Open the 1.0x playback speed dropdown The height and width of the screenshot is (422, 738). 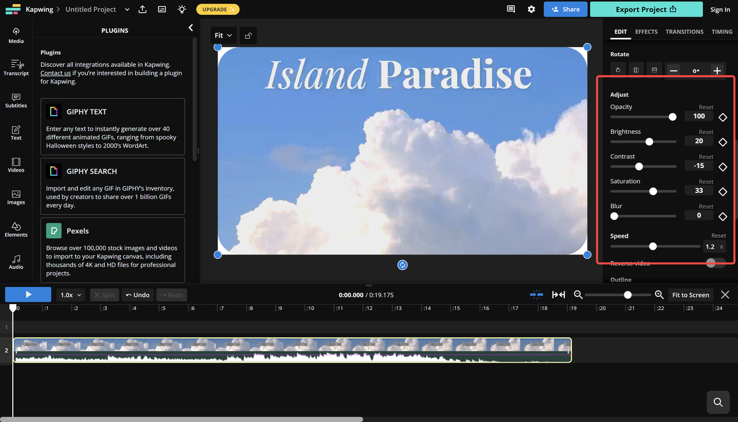click(x=70, y=294)
